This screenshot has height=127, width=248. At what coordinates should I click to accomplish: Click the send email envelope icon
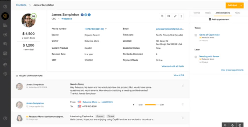tap(169, 16)
